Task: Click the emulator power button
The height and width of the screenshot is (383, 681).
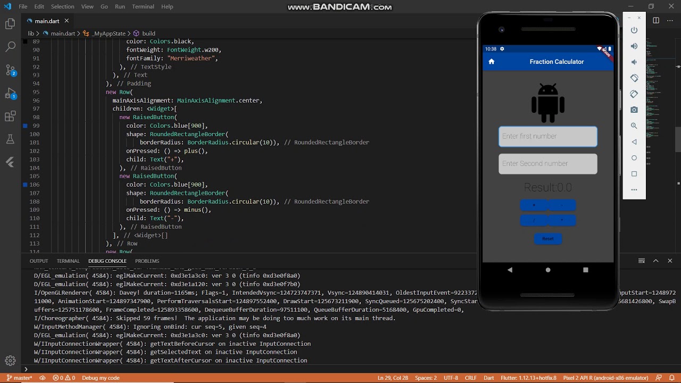Action: [x=634, y=30]
